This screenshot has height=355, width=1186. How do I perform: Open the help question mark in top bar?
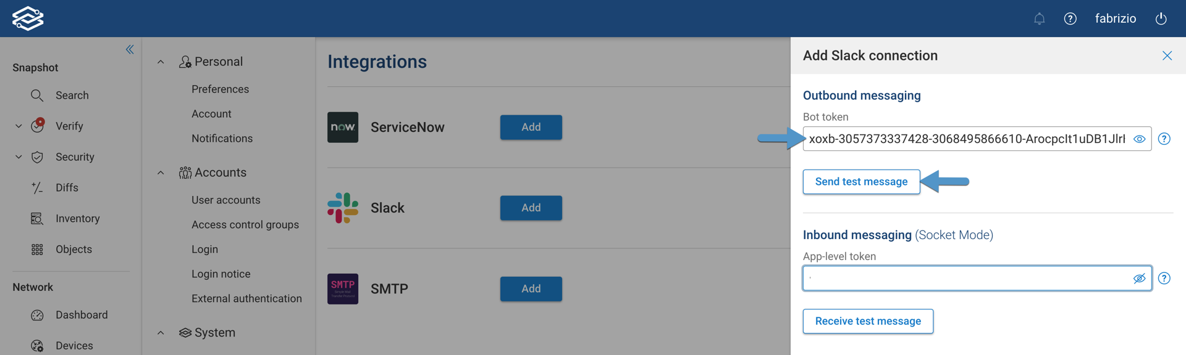(1070, 19)
